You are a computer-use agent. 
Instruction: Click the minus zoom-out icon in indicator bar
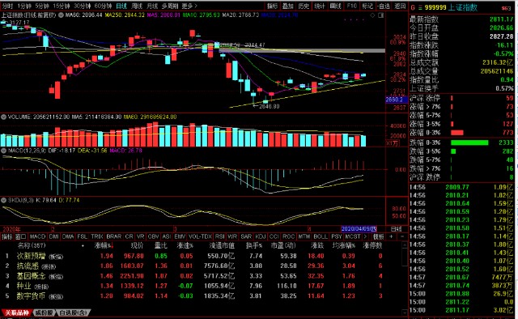tap(401, 236)
